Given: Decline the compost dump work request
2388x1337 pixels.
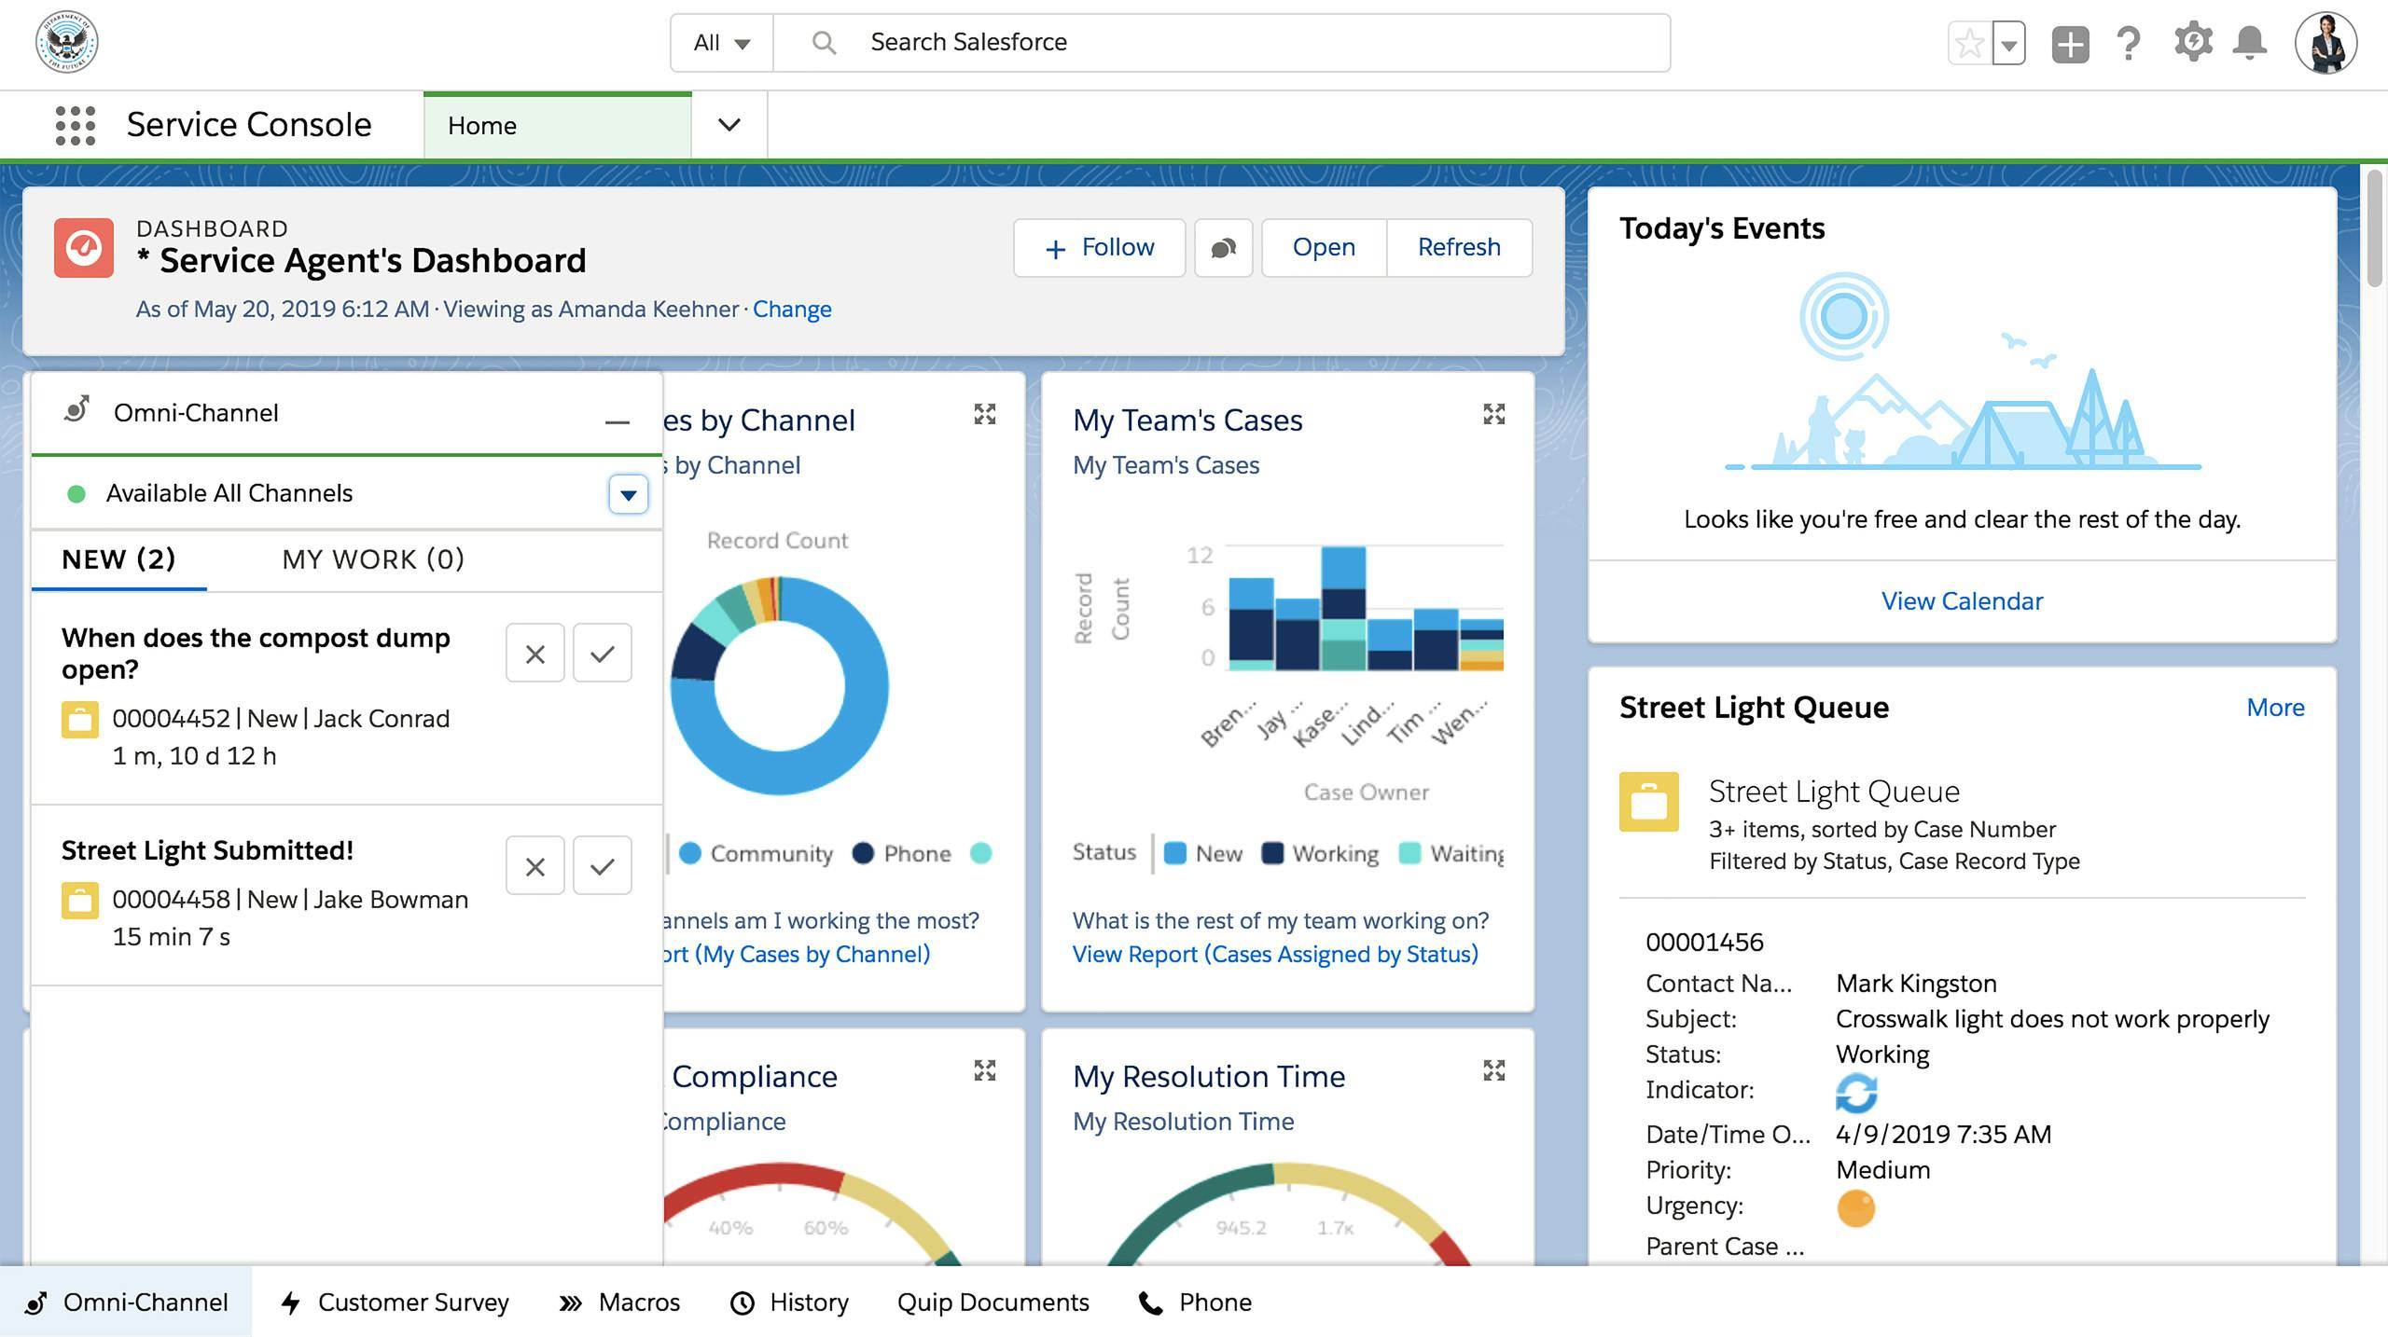Looking at the screenshot, I should click(x=535, y=653).
